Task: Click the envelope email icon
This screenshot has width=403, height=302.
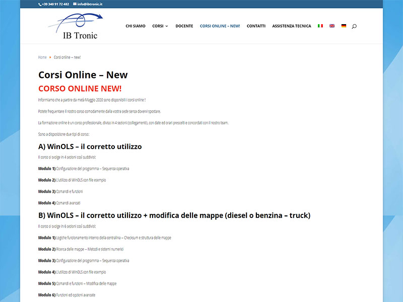Action: click(x=75, y=4)
